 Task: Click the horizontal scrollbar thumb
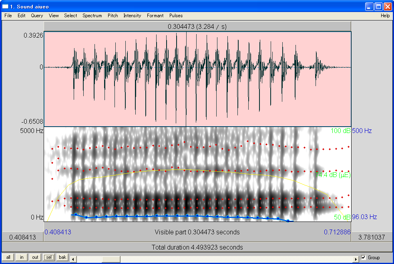click(x=111, y=259)
